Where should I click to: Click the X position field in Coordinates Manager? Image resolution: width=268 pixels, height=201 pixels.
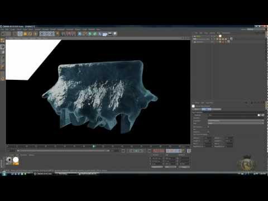157,159
